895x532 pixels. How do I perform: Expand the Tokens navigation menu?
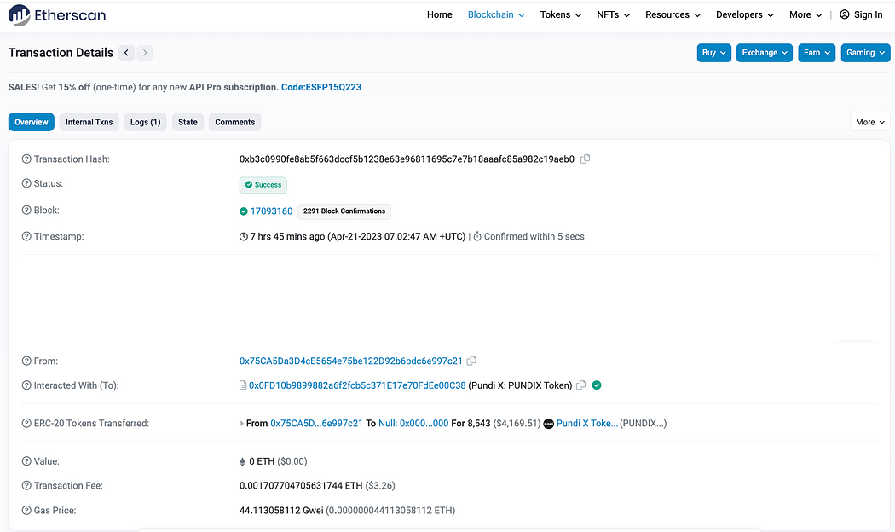pyautogui.click(x=561, y=14)
